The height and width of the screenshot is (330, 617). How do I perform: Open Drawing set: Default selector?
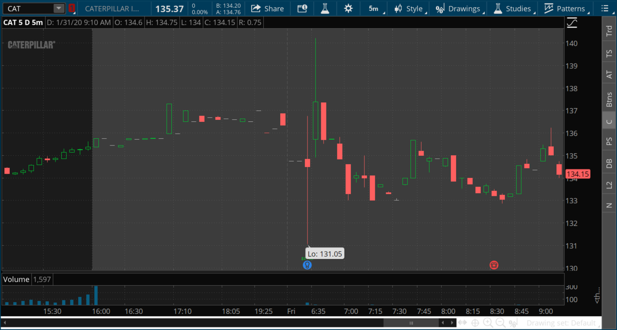(562, 323)
